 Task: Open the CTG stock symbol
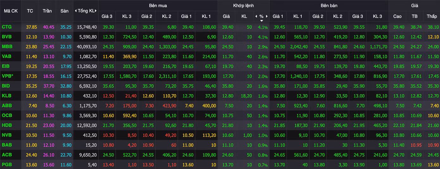[x=6, y=27]
